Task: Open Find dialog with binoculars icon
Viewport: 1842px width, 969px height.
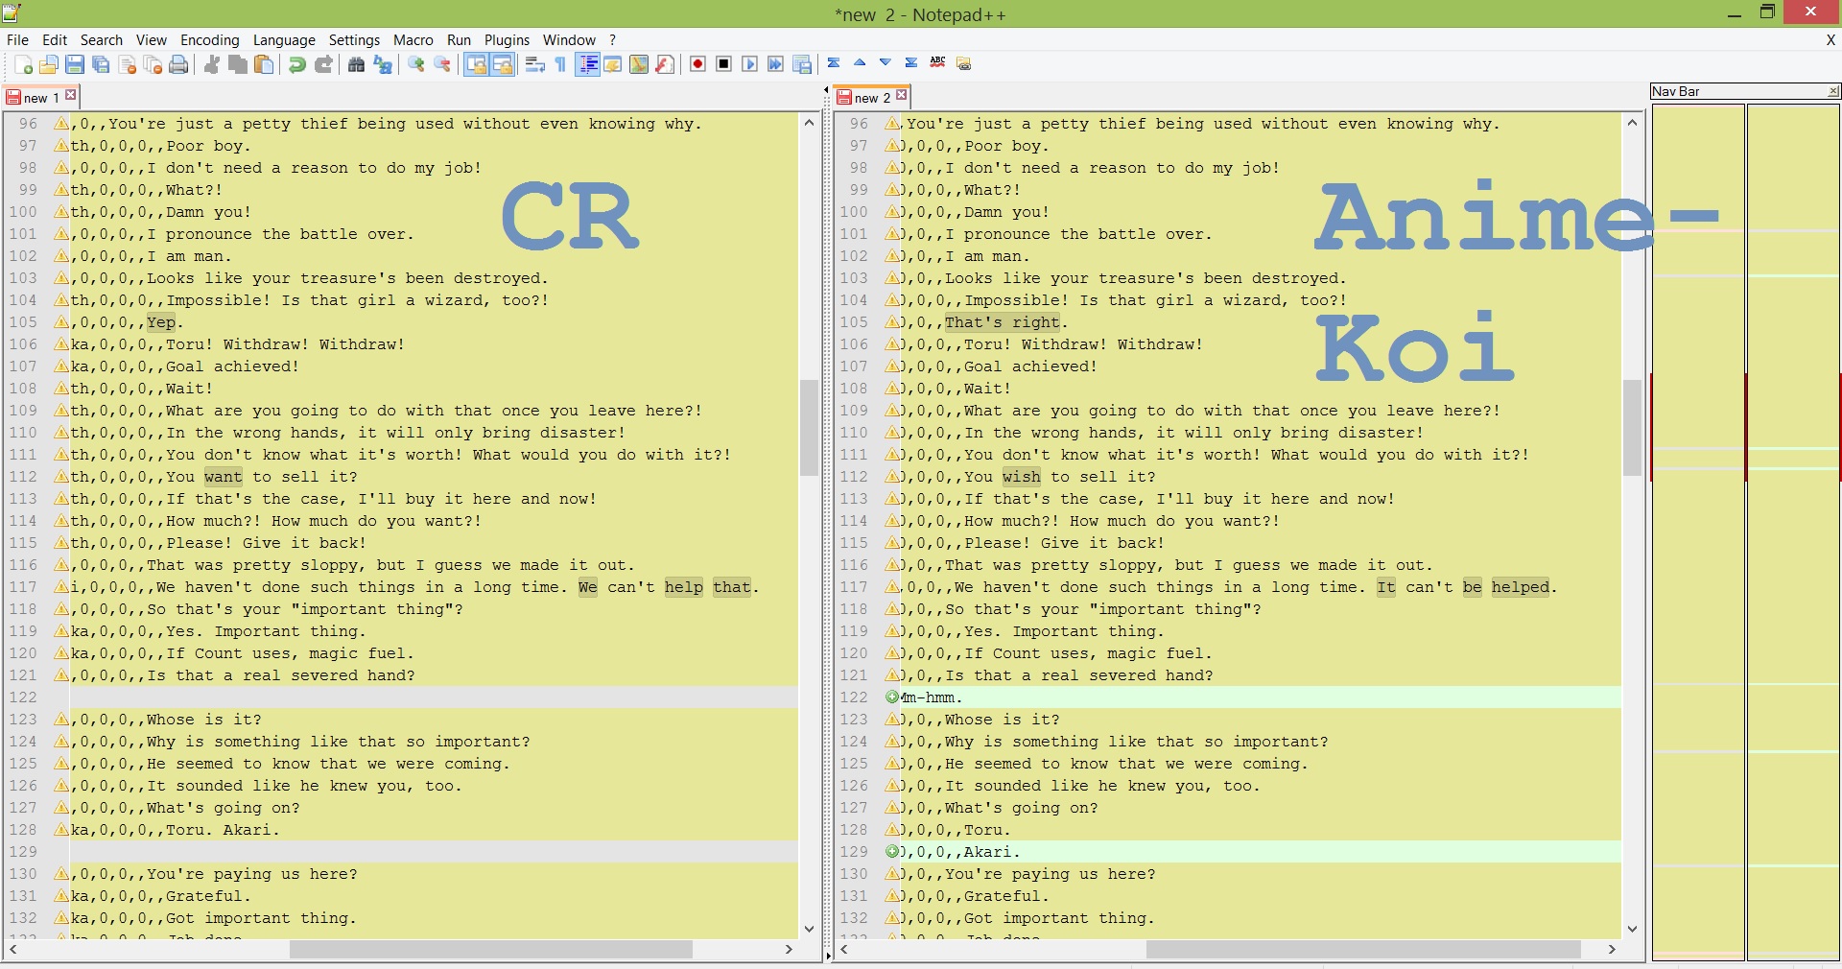Action: (357, 64)
